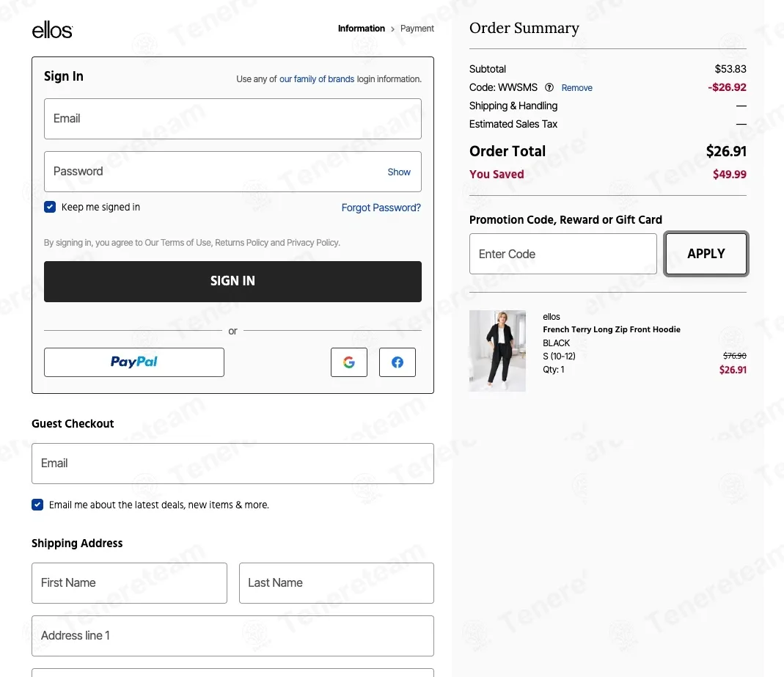Focus the Enter Code field
Screen dimensions: 784x677
563,254
